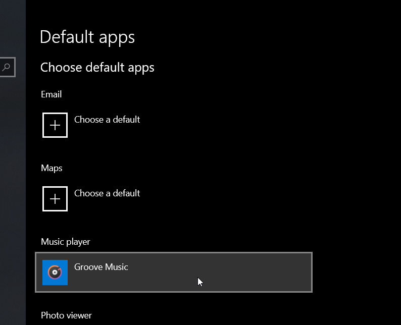Open Email's "Choose a default" picker text
Viewport: 401px width, 325px height.
tap(107, 120)
